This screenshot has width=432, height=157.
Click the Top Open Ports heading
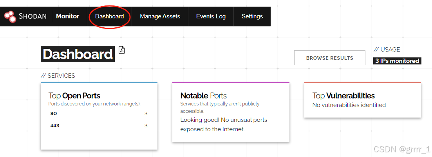point(74,96)
